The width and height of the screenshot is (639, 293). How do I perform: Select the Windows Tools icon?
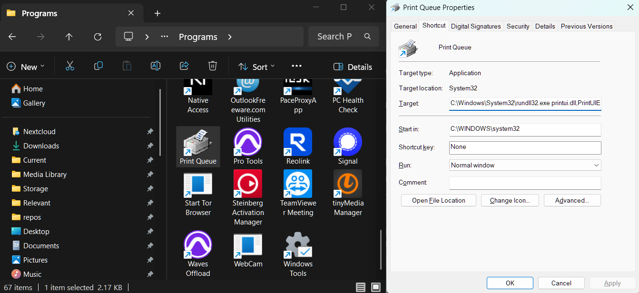[297, 244]
